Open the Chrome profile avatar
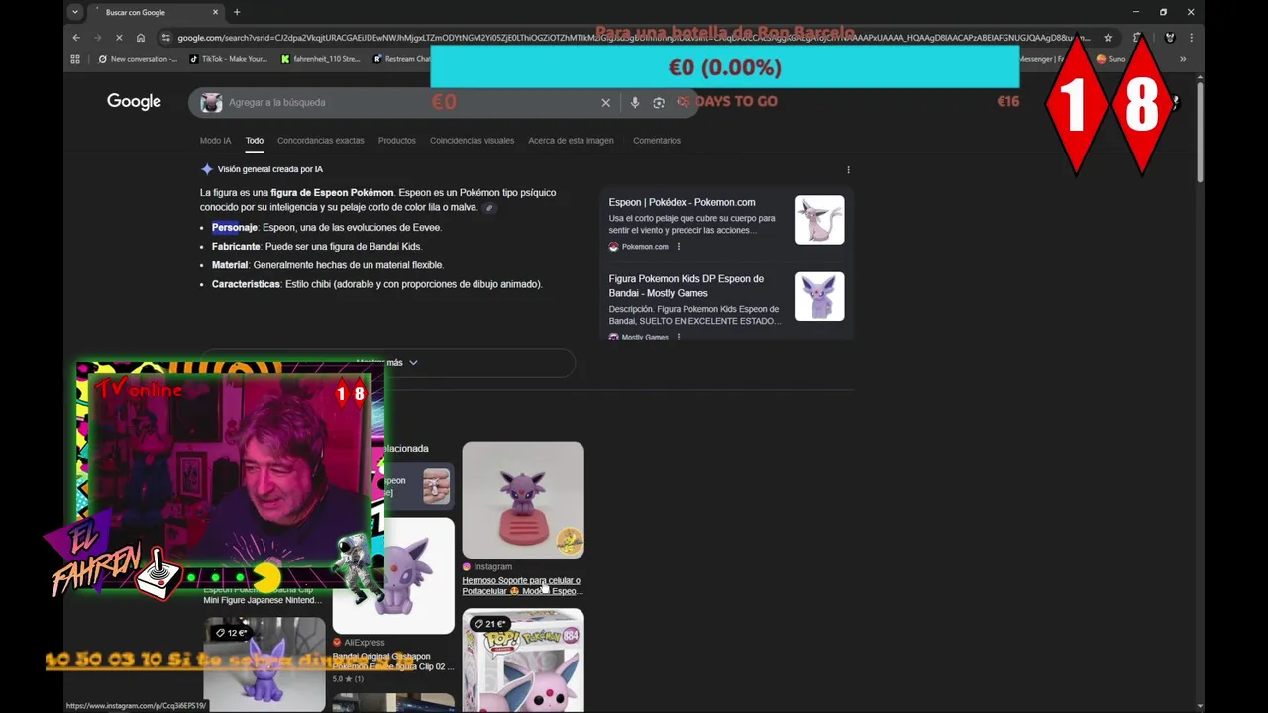Viewport: 1268px width, 713px height. tap(1169, 38)
